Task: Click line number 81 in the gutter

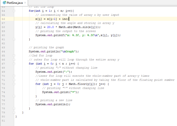Action: coord(3,121)
